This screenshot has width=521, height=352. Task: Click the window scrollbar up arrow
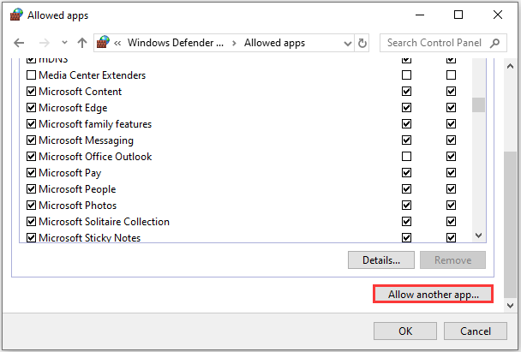tap(510, 66)
